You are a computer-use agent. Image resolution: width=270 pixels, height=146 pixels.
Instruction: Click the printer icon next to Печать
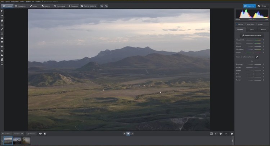(259, 6)
